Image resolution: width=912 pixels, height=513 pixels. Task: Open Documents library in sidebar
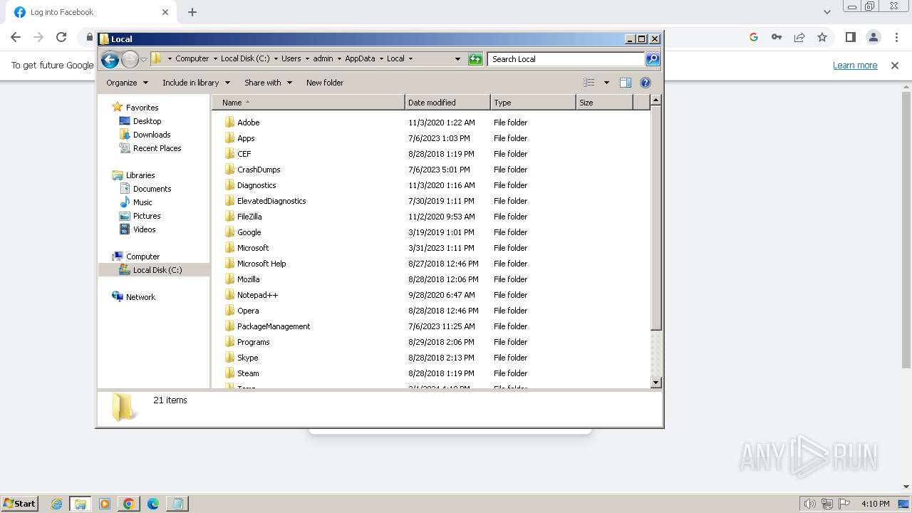[152, 189]
